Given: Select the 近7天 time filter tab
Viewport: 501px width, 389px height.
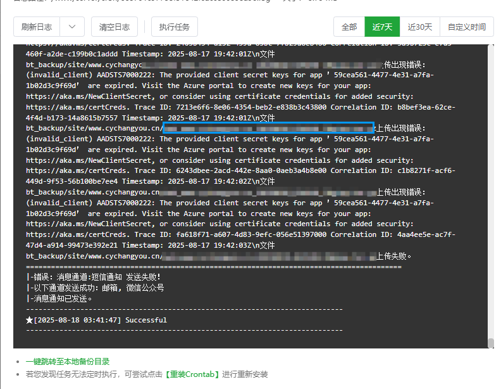Looking at the screenshot, I should 382,27.
